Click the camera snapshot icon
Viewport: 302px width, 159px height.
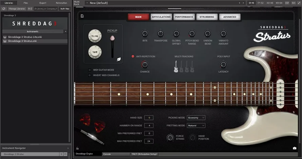click(294, 148)
